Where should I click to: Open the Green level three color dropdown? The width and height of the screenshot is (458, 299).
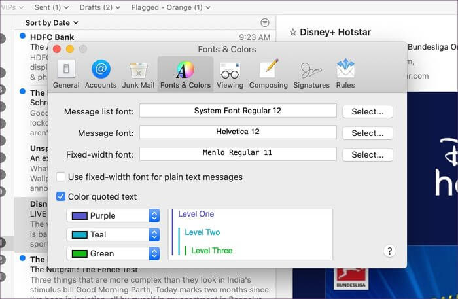113,253
